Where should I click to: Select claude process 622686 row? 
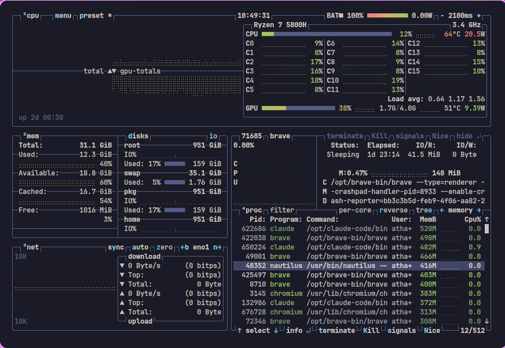click(x=359, y=229)
